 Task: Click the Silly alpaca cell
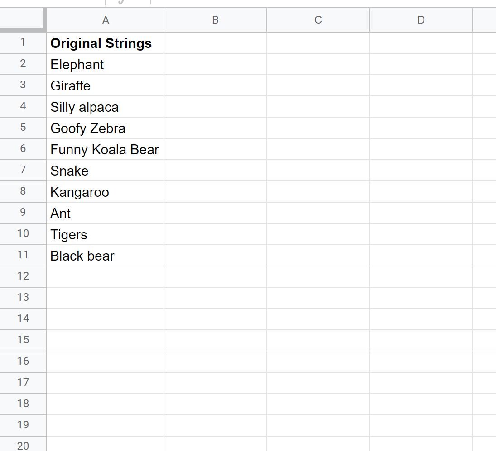(106, 107)
